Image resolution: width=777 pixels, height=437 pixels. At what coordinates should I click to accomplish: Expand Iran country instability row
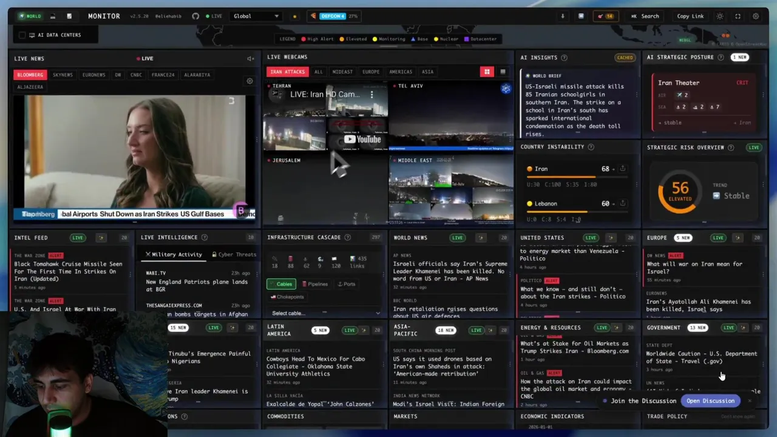578,176
